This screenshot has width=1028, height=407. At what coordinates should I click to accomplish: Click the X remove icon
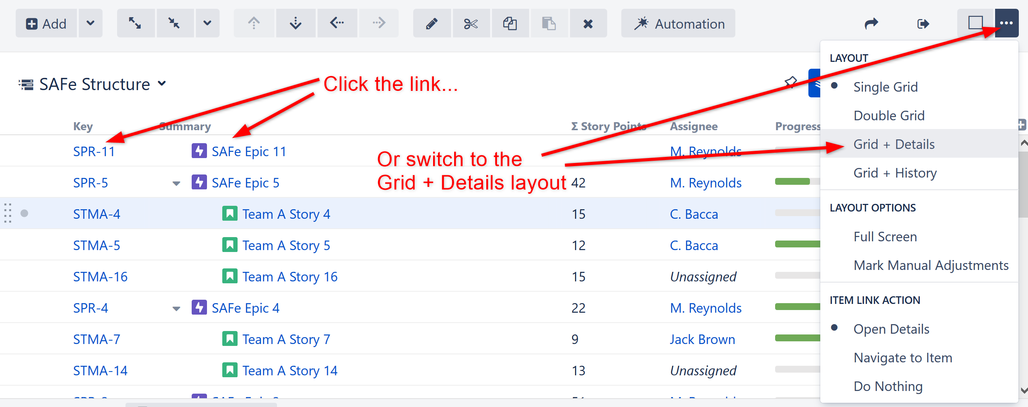[588, 24]
